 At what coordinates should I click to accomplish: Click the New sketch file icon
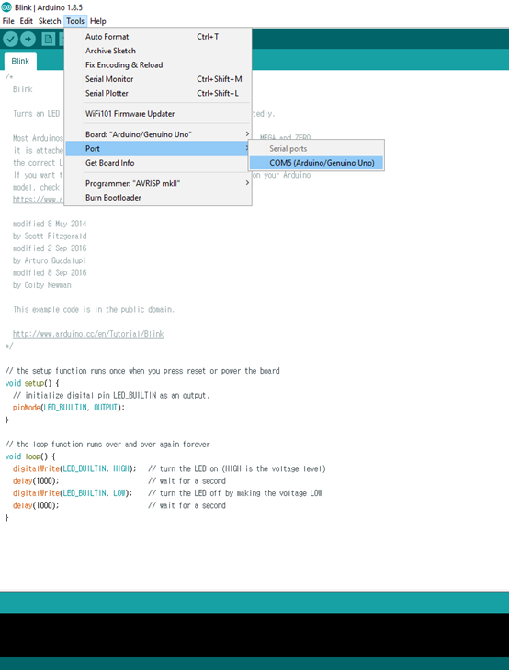[48, 40]
